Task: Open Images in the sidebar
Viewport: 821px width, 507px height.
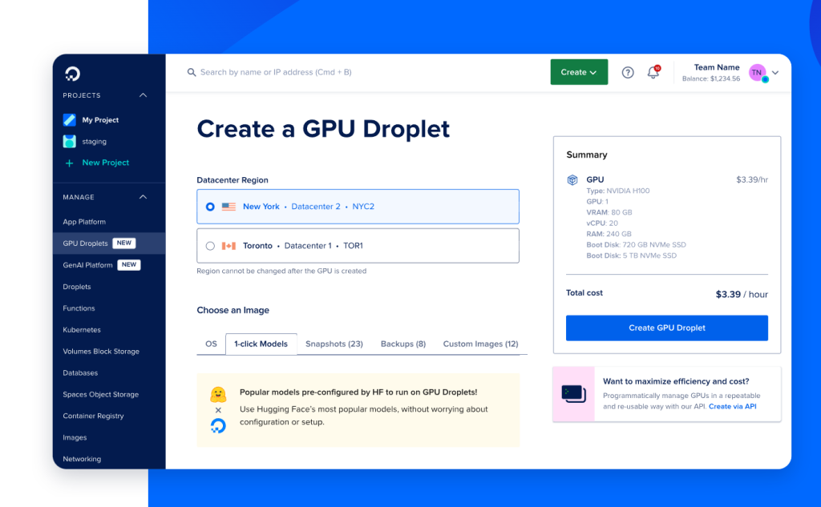Action: coord(75,437)
